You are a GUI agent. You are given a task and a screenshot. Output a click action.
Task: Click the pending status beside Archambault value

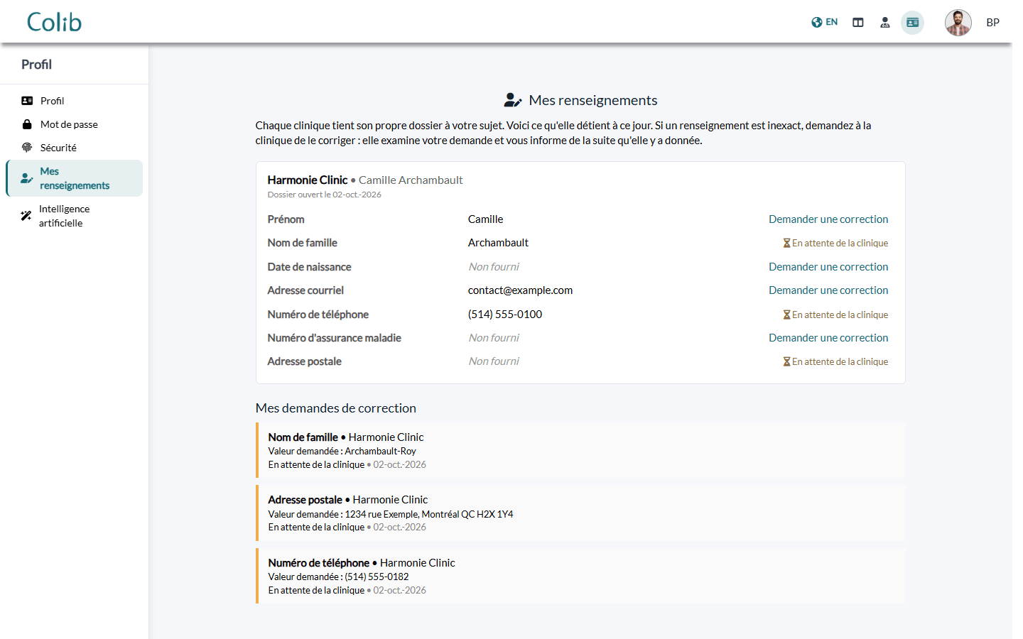[x=835, y=243]
